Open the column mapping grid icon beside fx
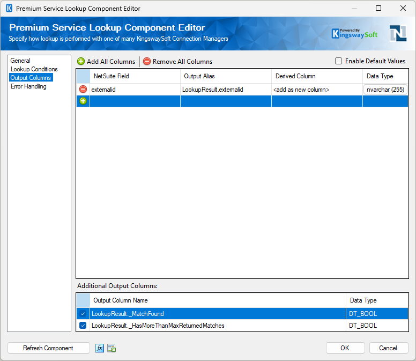The image size is (416, 361). click(x=112, y=348)
